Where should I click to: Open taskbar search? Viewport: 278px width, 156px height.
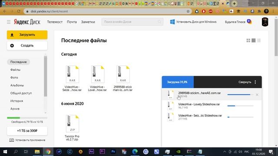[16, 152]
